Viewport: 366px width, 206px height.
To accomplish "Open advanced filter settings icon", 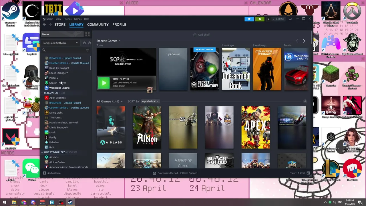I will 87,50.
